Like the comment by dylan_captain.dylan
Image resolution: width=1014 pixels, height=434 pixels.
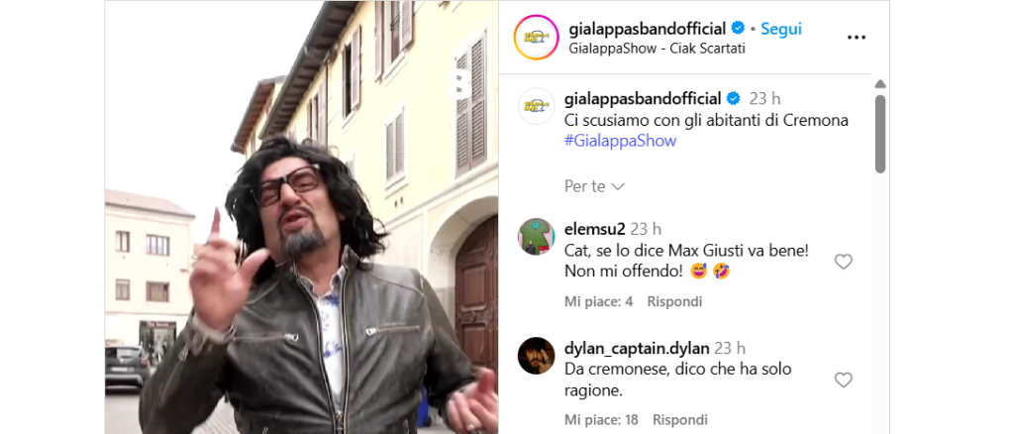pos(844,380)
